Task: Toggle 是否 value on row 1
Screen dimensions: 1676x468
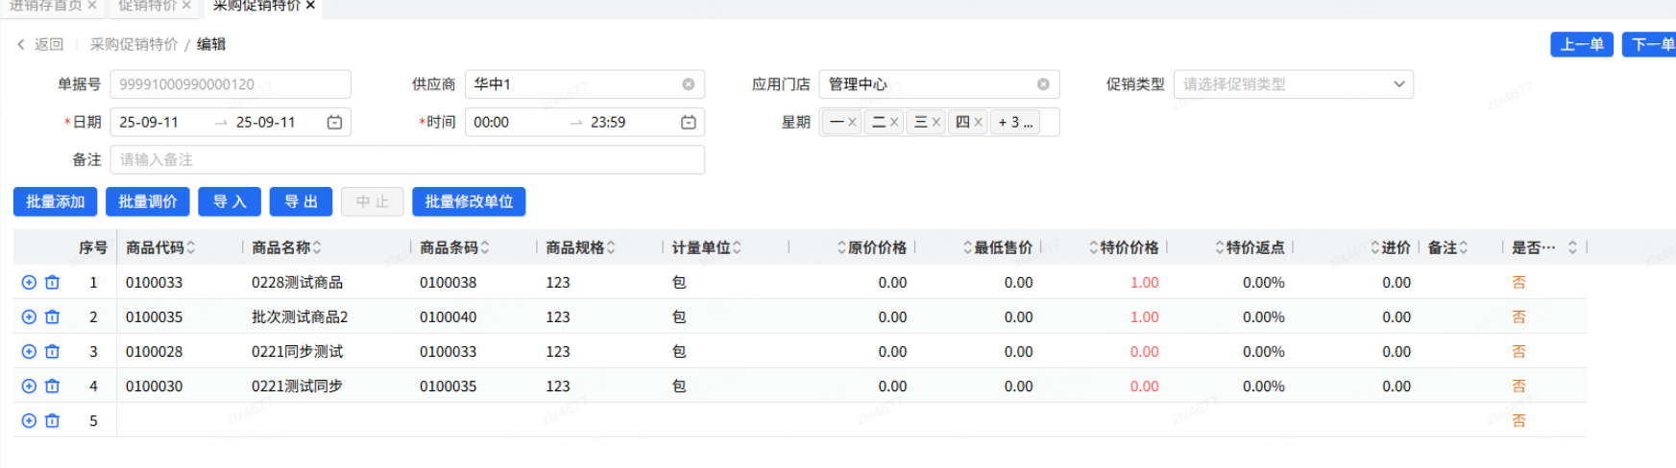Action: tap(1518, 282)
